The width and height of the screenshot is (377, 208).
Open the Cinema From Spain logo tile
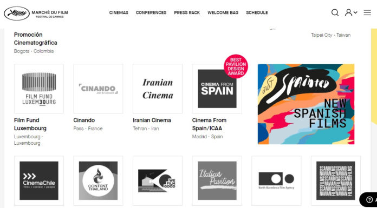pos(217,89)
